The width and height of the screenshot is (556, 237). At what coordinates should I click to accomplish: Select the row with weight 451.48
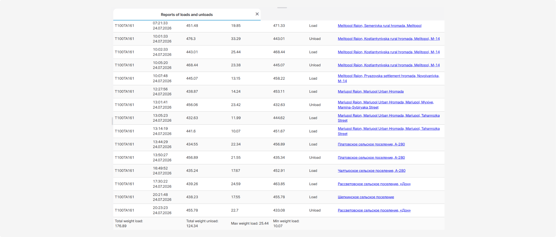[279, 26]
